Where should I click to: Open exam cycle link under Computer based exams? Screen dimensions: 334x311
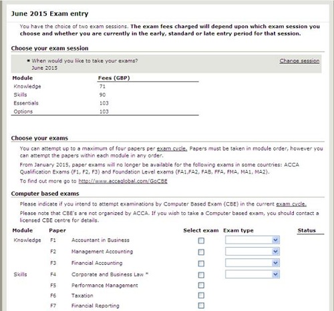pyautogui.click(x=291, y=204)
